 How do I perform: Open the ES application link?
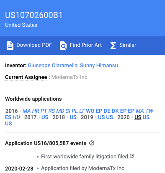[x=8, y=117]
